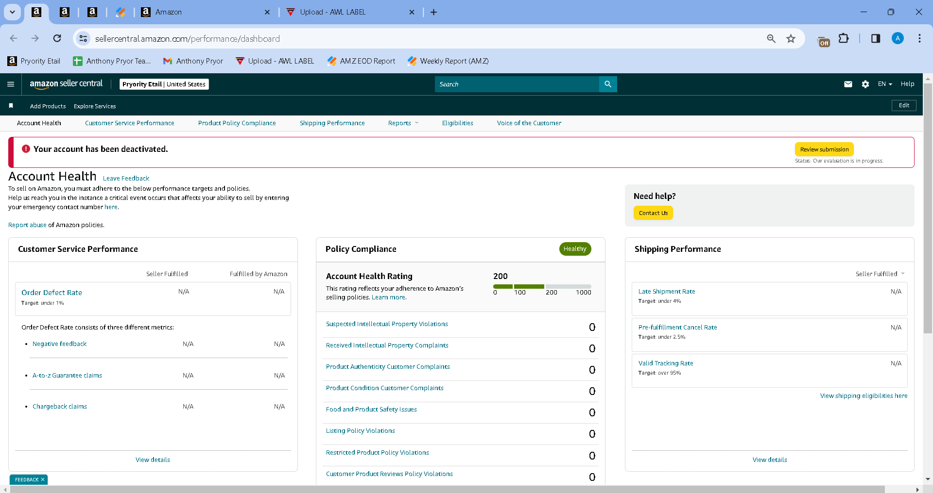Click the Contact Us button
The width and height of the screenshot is (933, 493).
pyautogui.click(x=653, y=213)
